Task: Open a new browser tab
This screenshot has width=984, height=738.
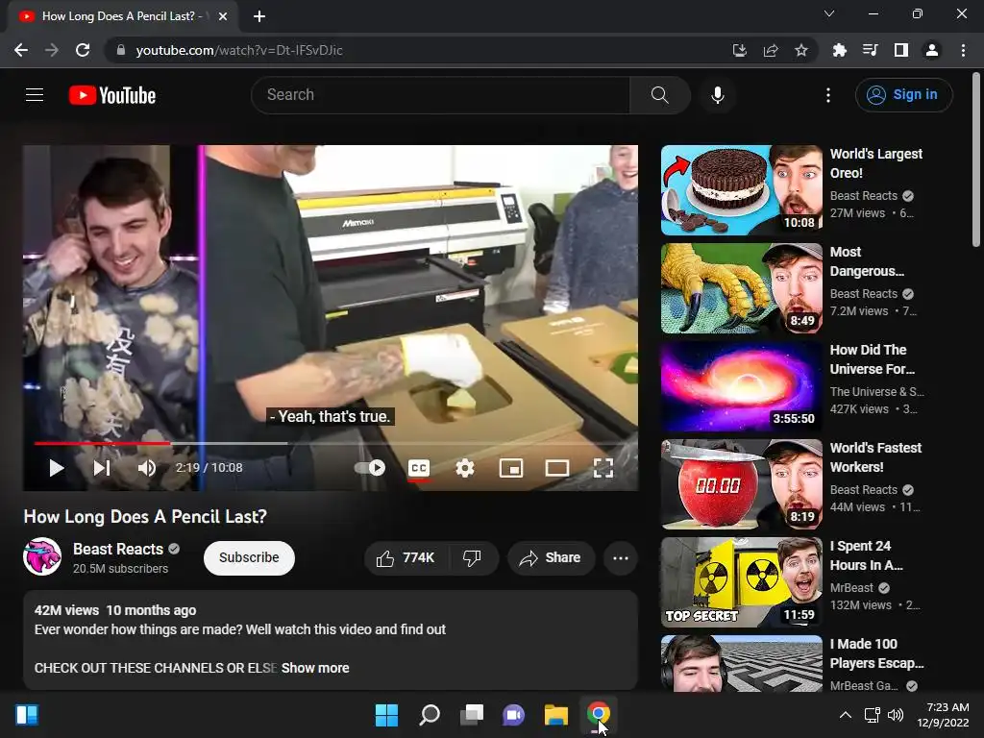Action: tap(259, 16)
